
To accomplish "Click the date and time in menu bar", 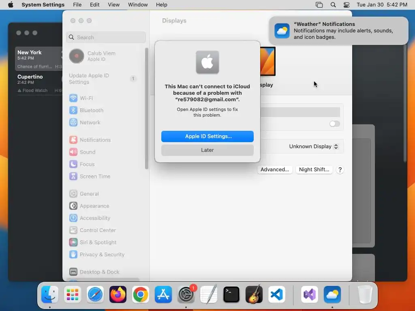I will tap(382, 5).
